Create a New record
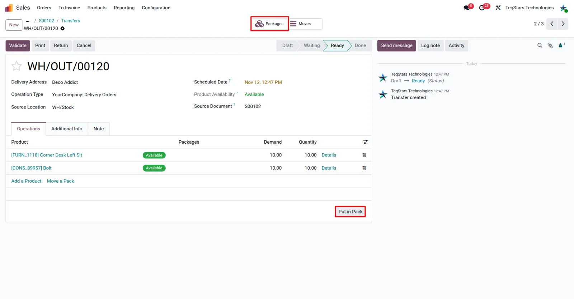Viewport: 574px width, 299px height. click(x=14, y=25)
